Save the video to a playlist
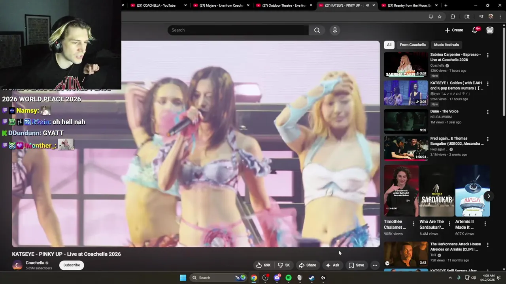The height and width of the screenshot is (284, 506). click(356, 265)
